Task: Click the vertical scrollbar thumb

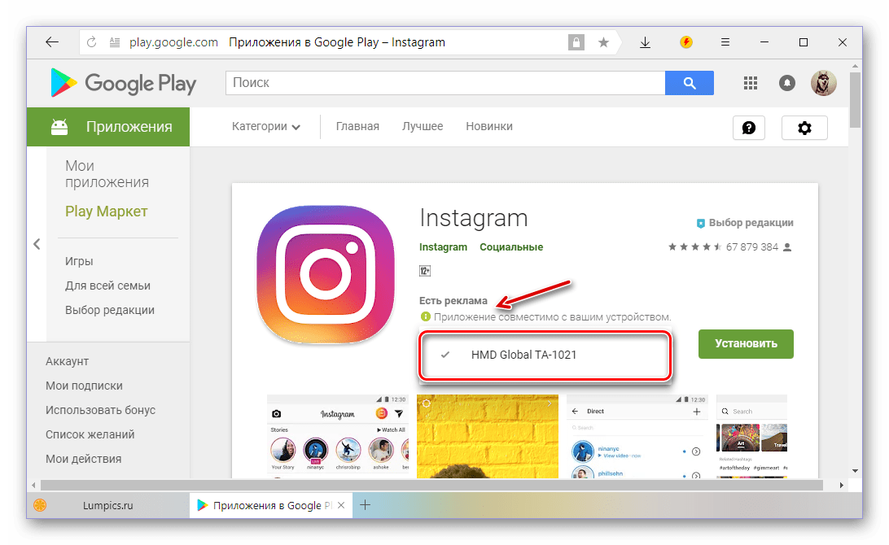Action: pos(855,99)
